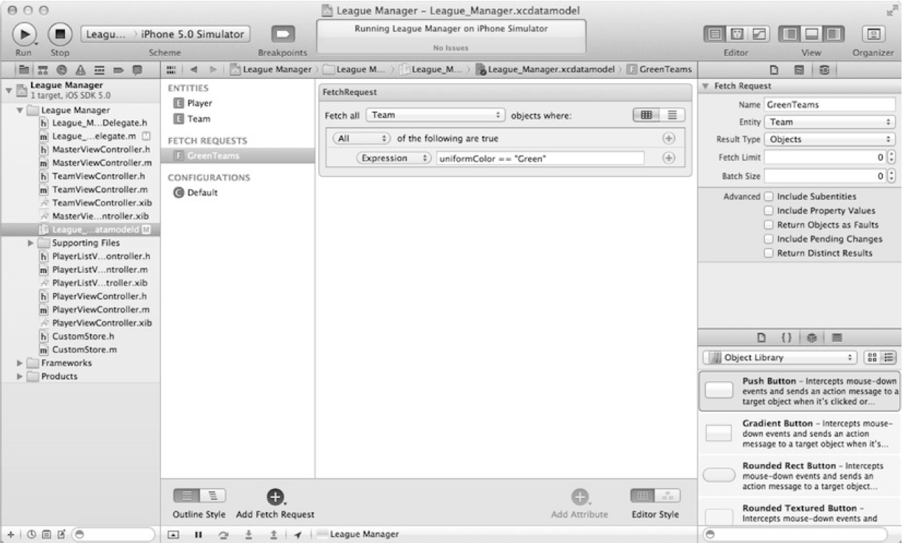
Task: Click Add Fetch Request plus button
Action: point(275,497)
